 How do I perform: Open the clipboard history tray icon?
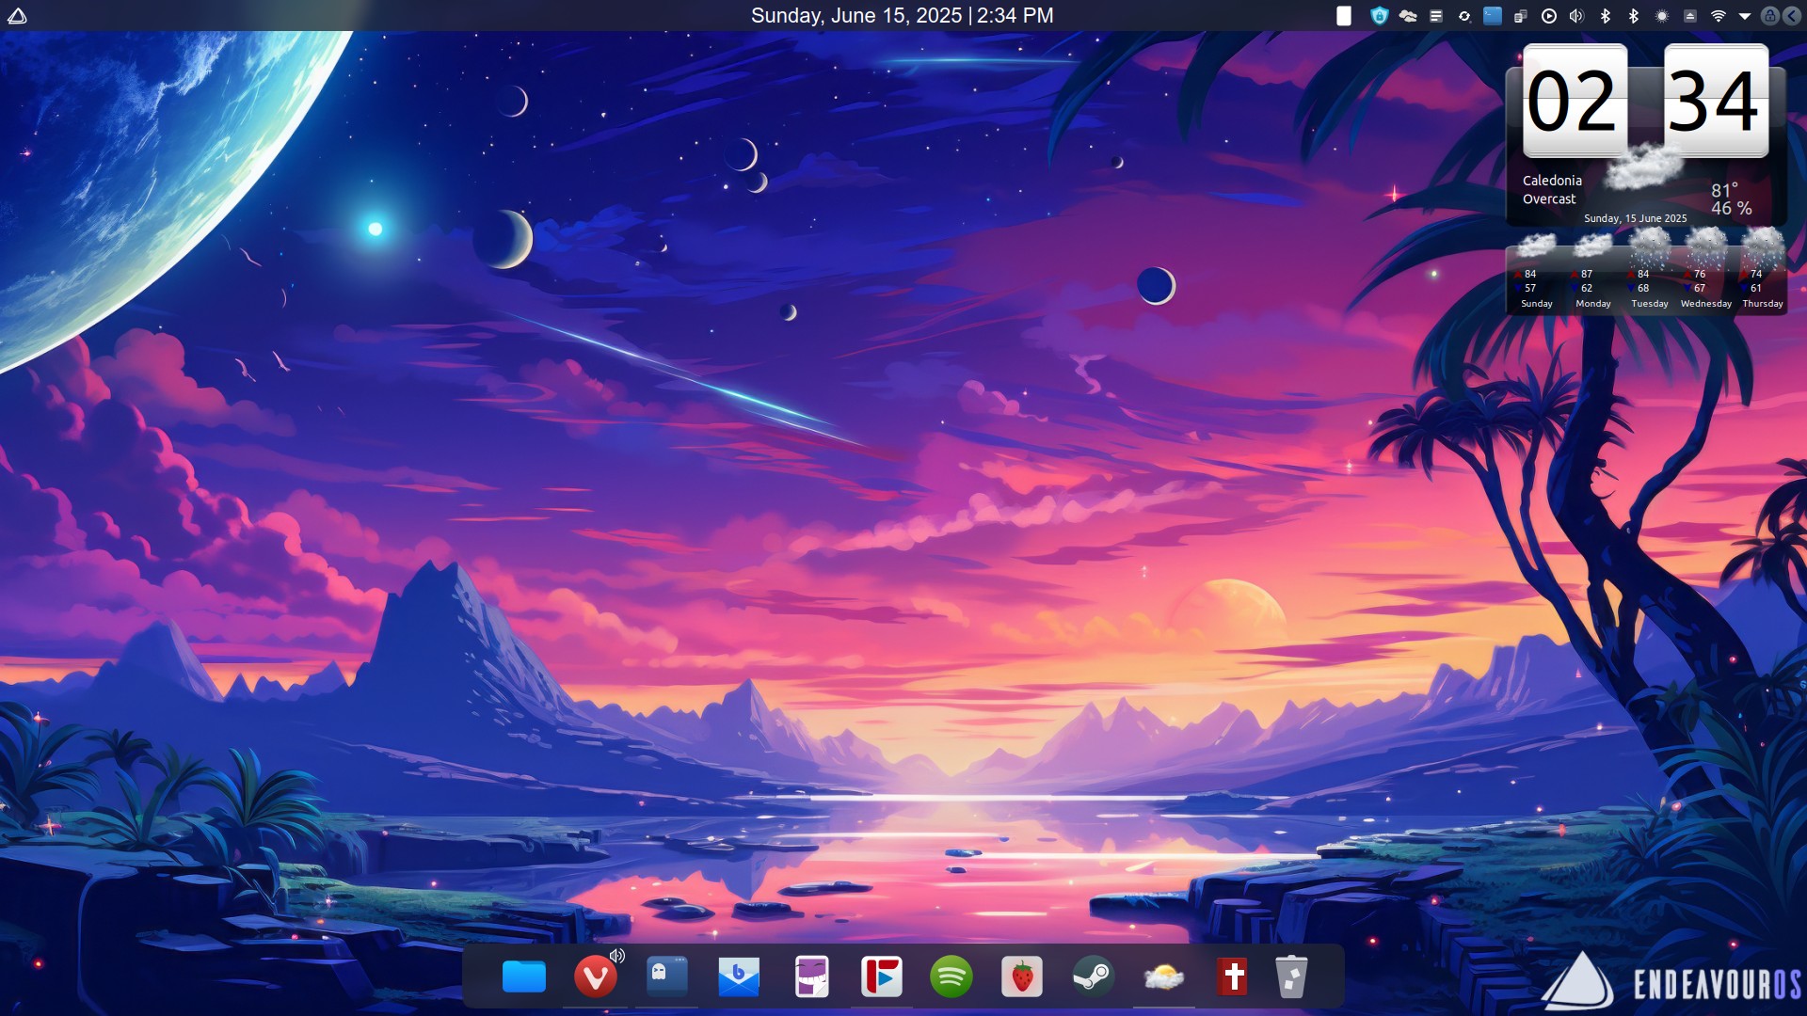tap(1521, 15)
